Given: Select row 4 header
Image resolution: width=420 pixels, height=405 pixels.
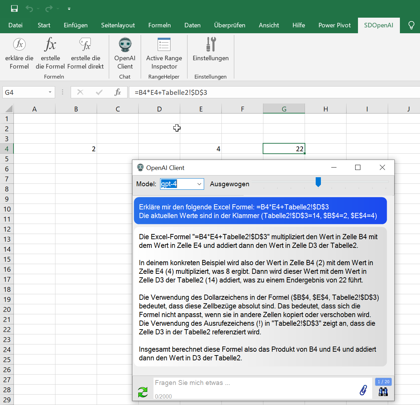Looking at the screenshot, I should (x=7, y=149).
